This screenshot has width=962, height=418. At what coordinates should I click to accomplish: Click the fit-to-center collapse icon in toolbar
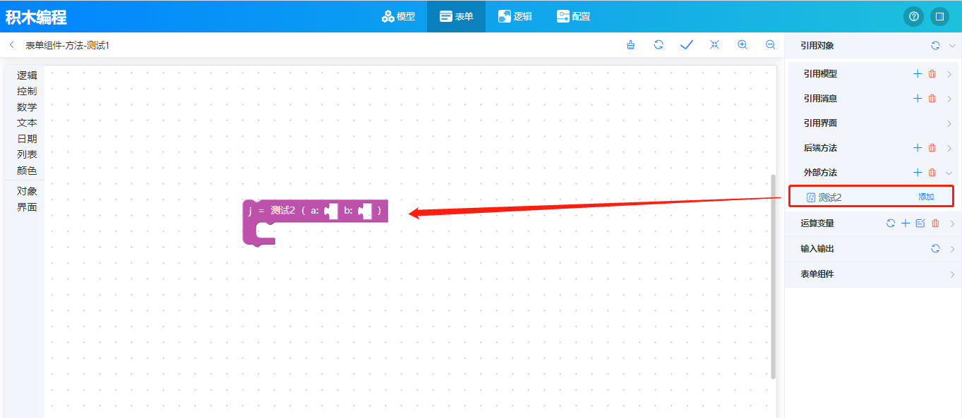(714, 45)
